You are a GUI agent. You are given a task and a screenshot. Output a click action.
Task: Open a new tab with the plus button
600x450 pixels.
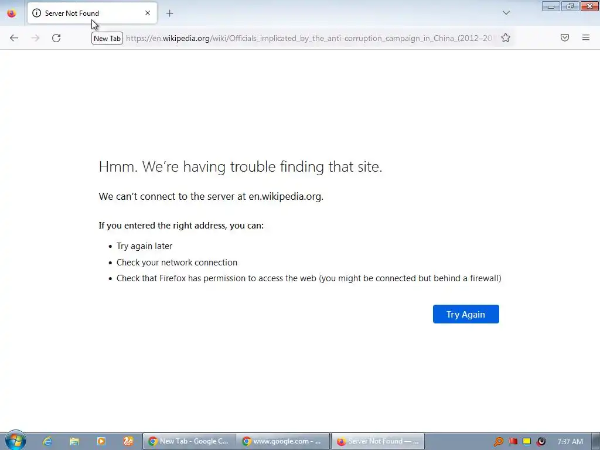pos(169,13)
